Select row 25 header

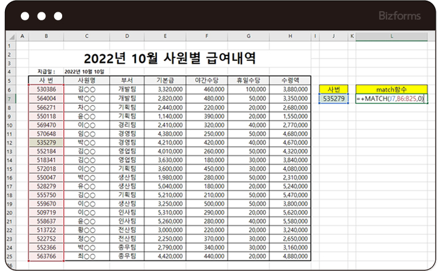point(10,257)
